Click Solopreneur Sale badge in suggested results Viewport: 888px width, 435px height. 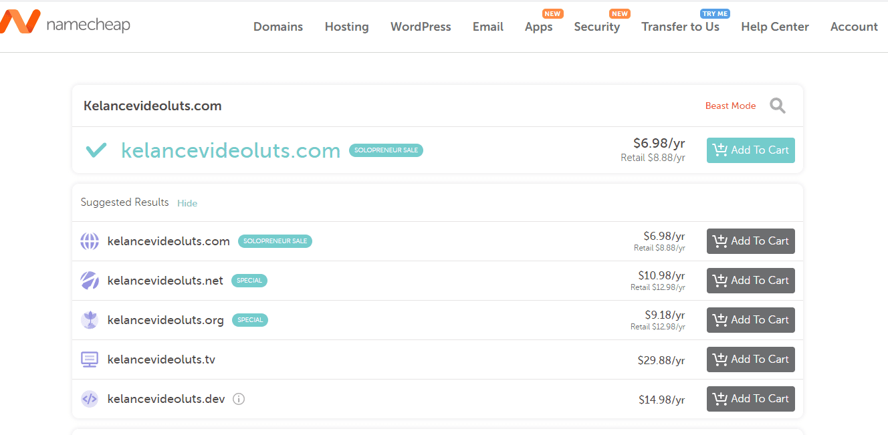click(x=275, y=241)
